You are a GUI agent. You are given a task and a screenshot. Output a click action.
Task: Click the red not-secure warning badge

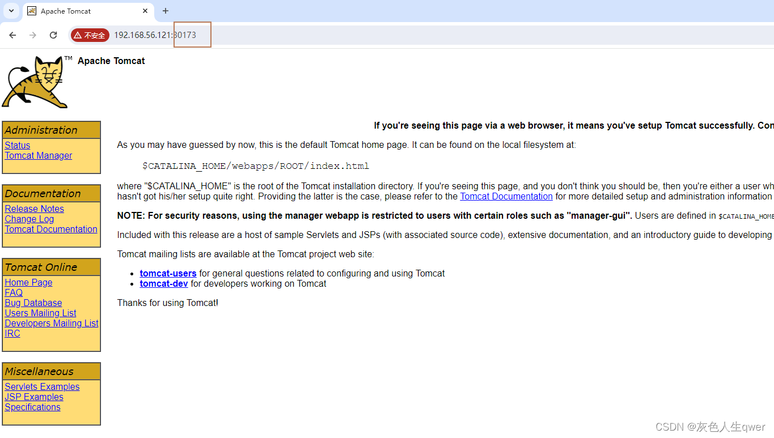point(90,35)
